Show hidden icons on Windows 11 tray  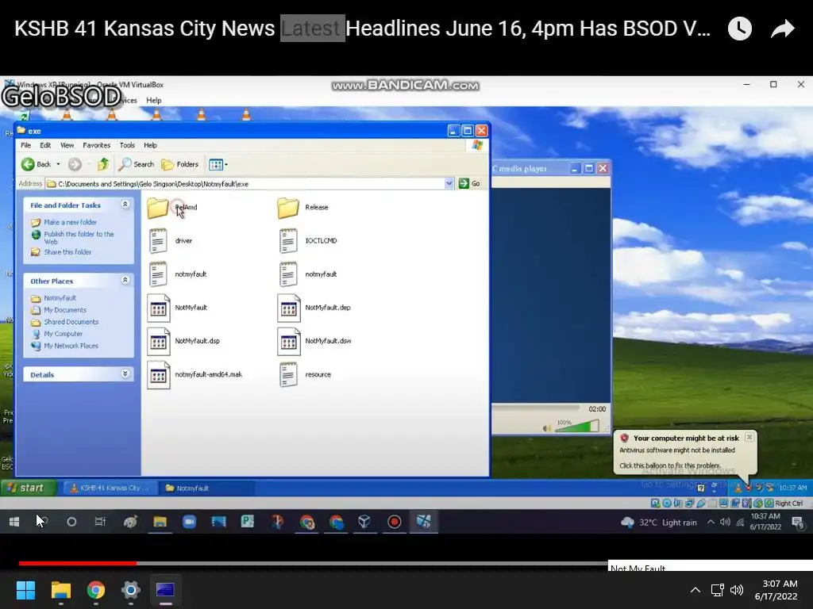click(695, 589)
